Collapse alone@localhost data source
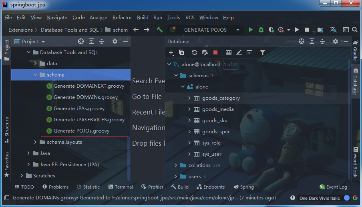Viewport: 362px width, 207px height. pos(169,64)
